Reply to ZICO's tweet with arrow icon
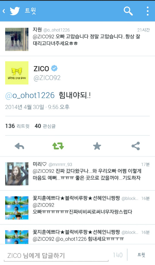The height and width of the screenshot is (265, 155). pyautogui.click(x=19, y=146)
